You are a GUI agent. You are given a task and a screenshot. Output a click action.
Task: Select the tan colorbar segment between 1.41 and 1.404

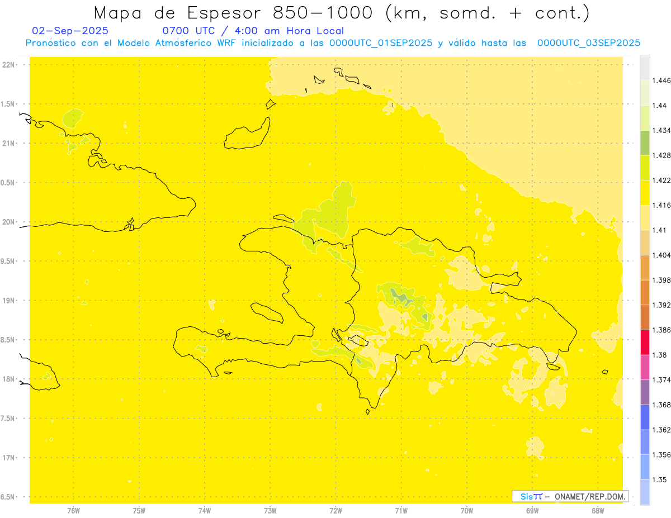645,243
